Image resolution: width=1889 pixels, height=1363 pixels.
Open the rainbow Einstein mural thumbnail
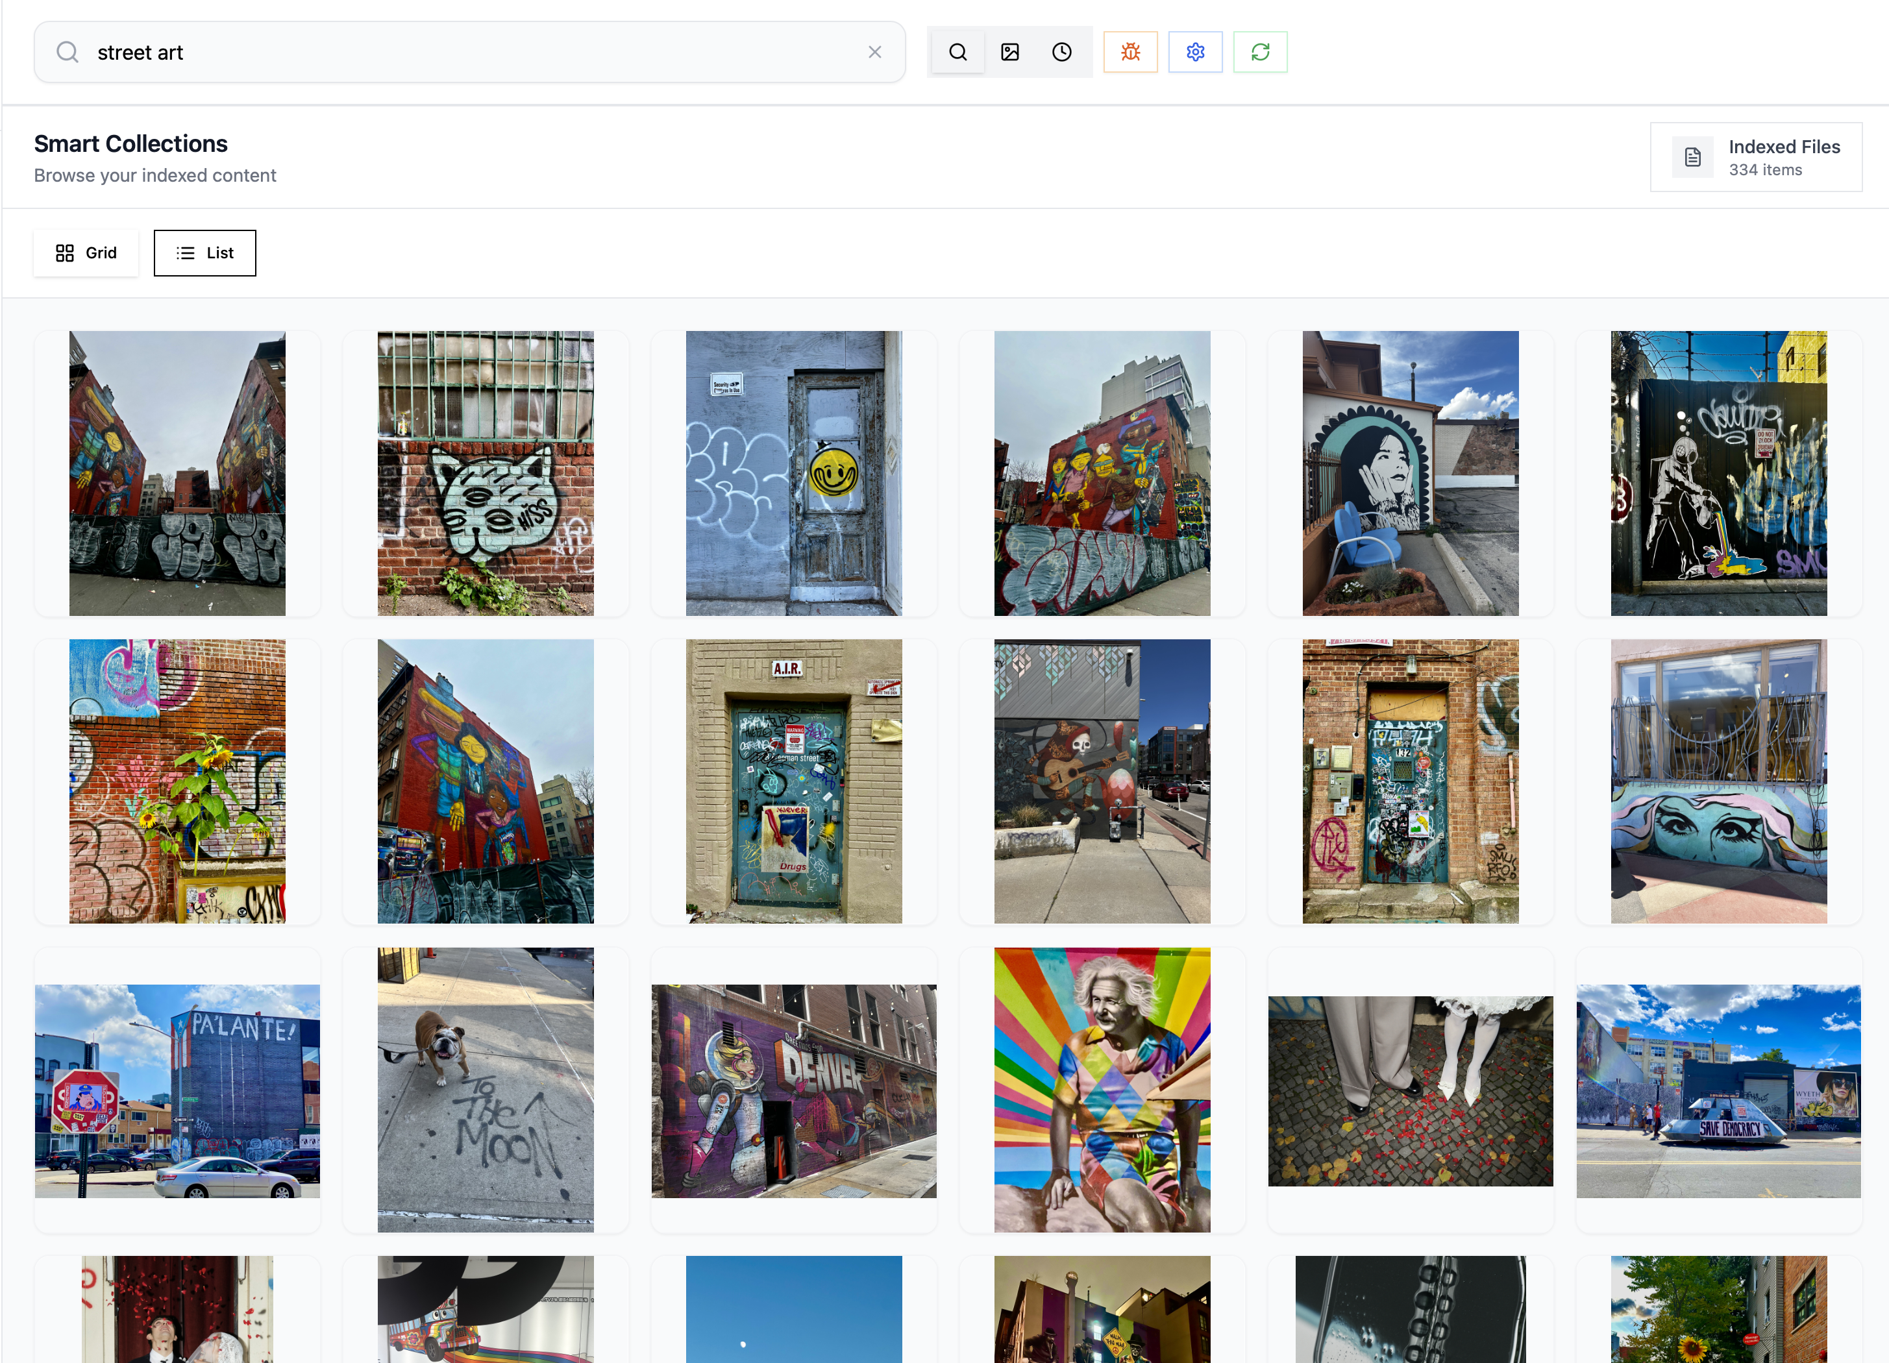point(1102,1091)
